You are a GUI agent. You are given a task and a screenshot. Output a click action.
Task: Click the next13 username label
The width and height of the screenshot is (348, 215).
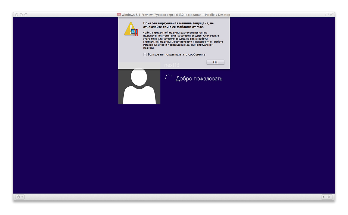click(172, 65)
